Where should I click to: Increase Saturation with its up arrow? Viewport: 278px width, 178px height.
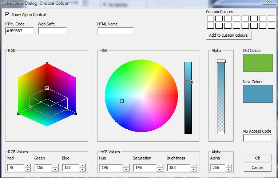click(160, 166)
